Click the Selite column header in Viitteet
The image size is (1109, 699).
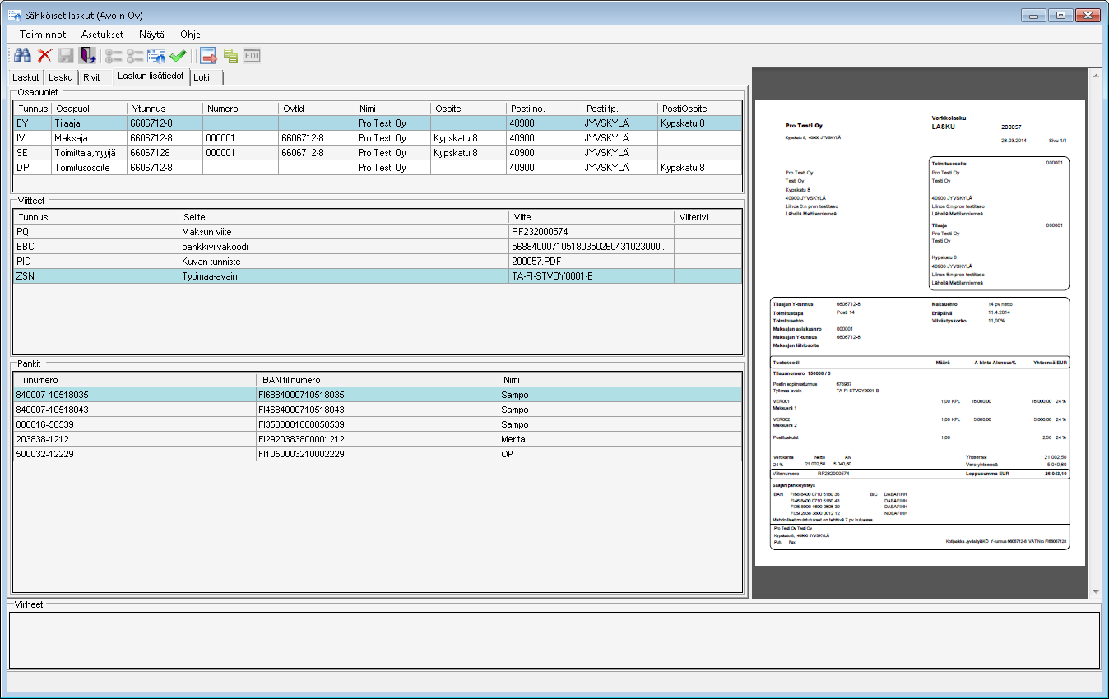pos(344,217)
